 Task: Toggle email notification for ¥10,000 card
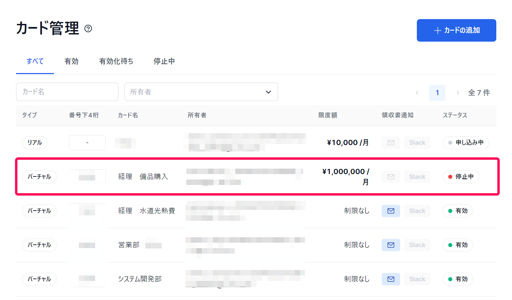391,143
